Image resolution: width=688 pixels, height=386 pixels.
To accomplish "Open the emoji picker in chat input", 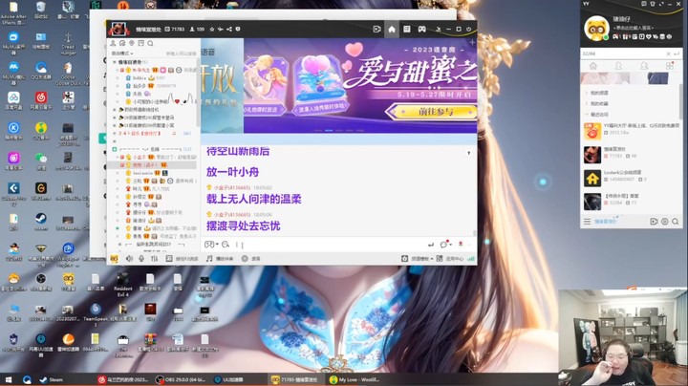I will pyautogui.click(x=209, y=245).
